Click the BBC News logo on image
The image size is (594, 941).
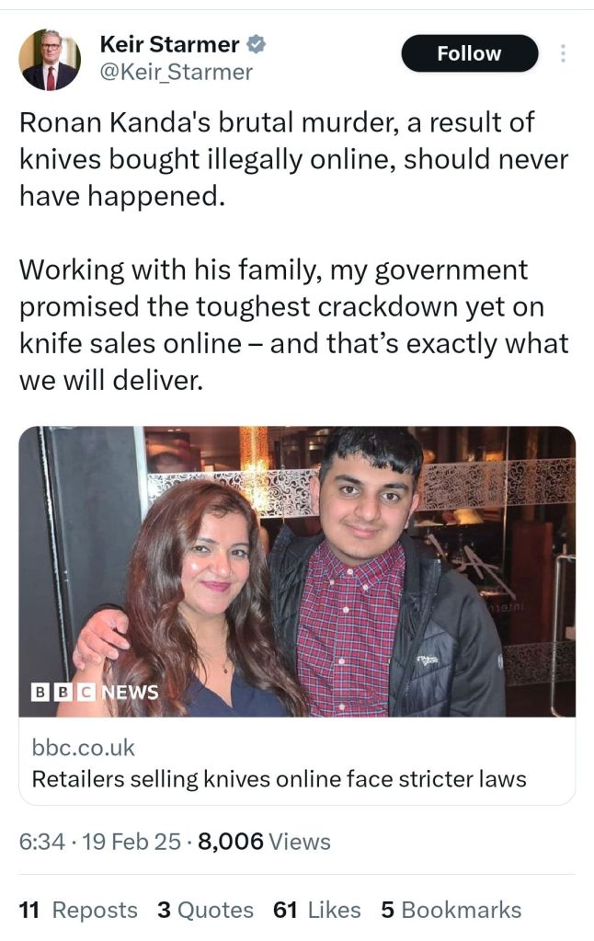[x=96, y=692]
